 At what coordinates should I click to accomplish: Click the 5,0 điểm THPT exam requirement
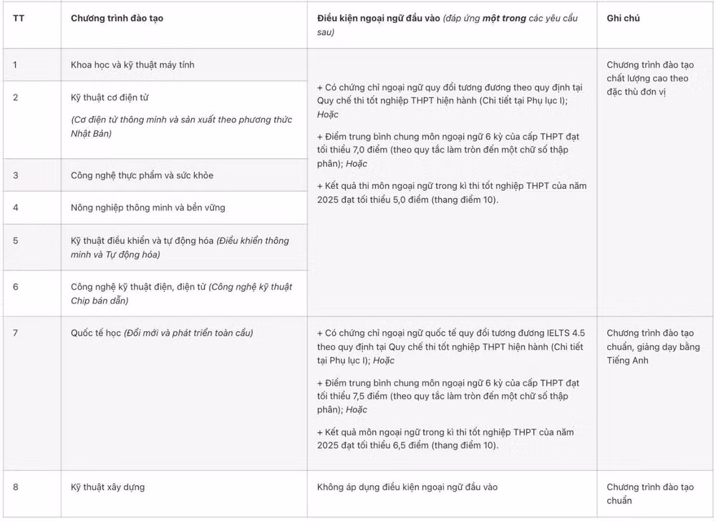pyautogui.click(x=452, y=193)
